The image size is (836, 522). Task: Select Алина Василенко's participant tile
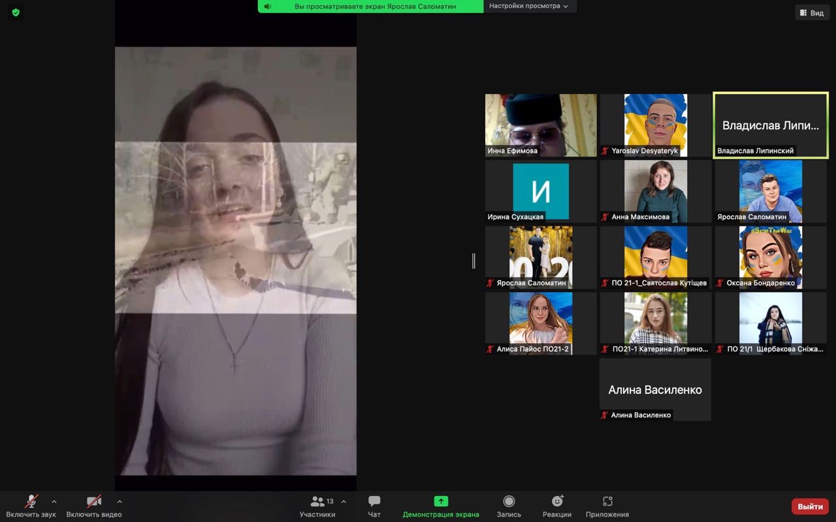pyautogui.click(x=656, y=390)
